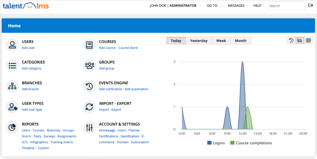Click the COURSES heading
This screenshot has height=159, width=317.
[x=107, y=42]
